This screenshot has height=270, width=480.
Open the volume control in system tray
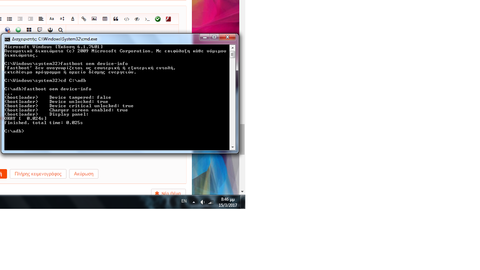coord(202,202)
